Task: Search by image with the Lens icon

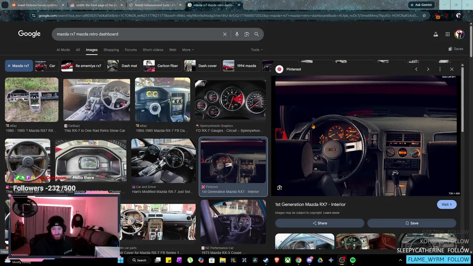Action: [x=247, y=34]
